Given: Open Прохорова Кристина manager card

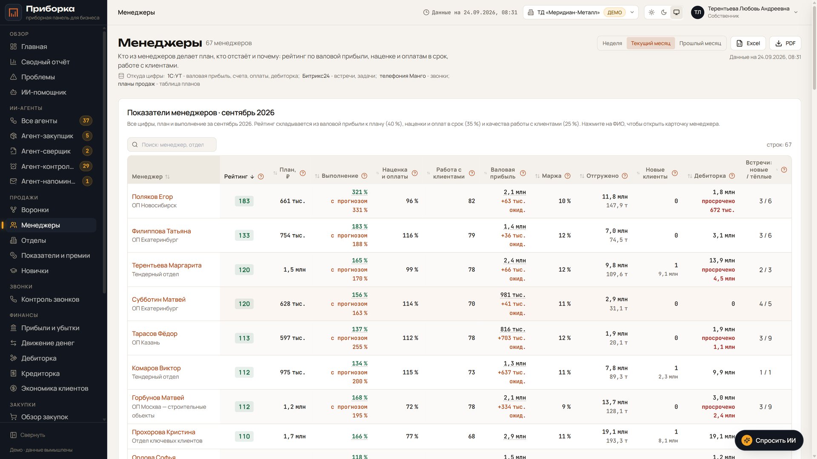Looking at the screenshot, I should coord(163,432).
